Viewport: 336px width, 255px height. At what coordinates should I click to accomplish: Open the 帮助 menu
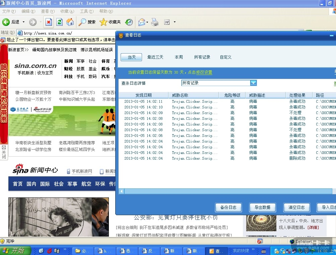[106, 11]
